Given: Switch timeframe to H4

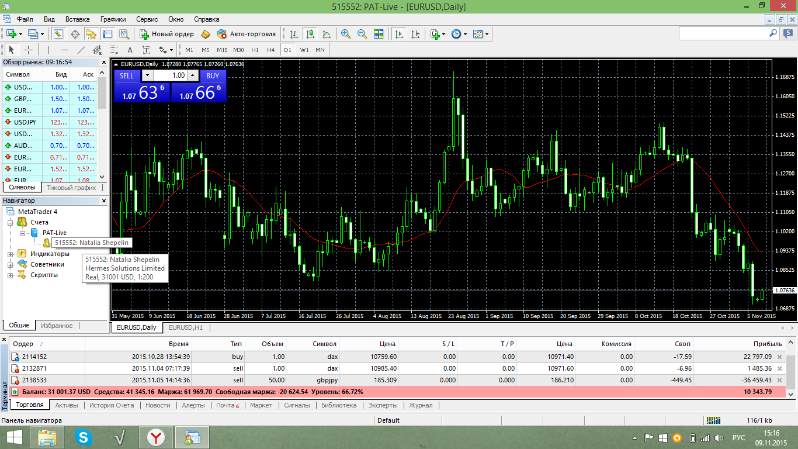Looking at the screenshot, I should point(270,50).
